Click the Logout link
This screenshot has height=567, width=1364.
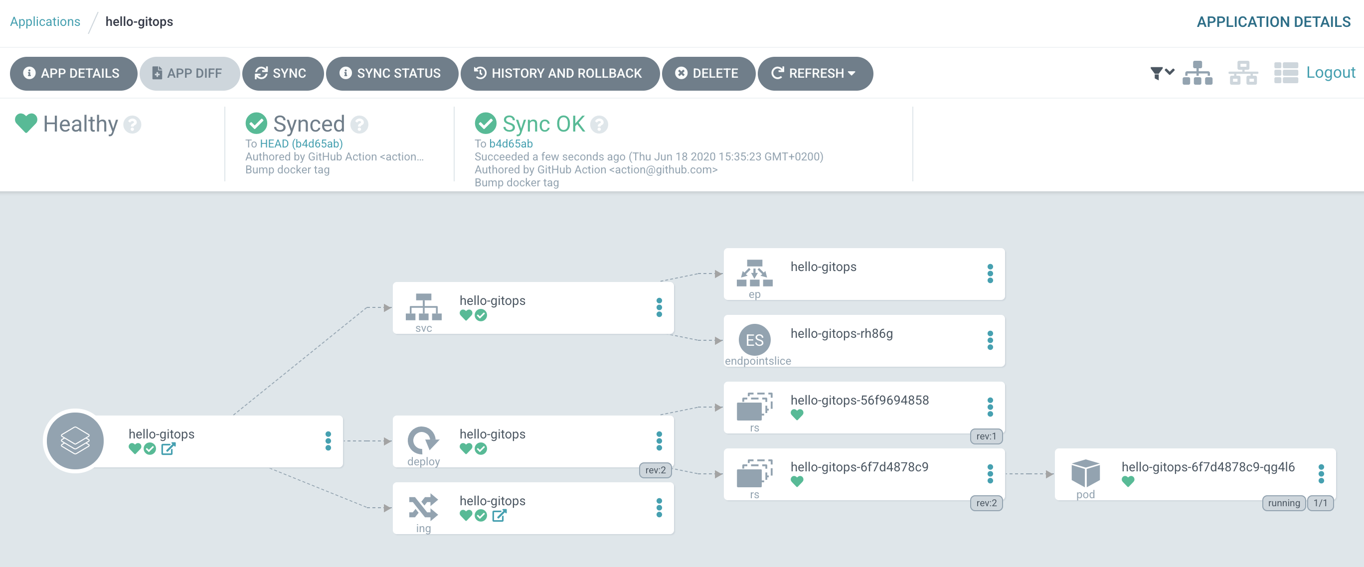click(1330, 73)
